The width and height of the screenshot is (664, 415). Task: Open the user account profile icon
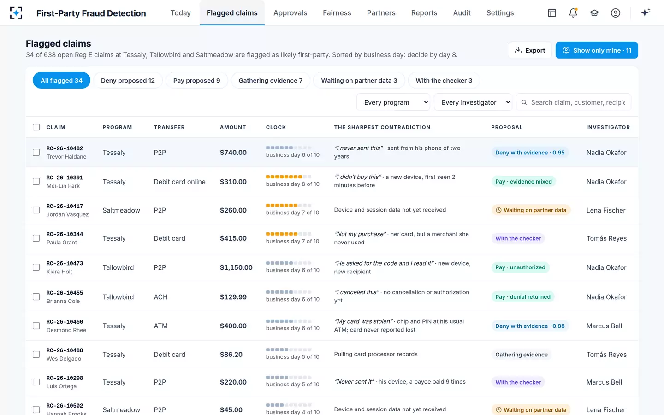tap(616, 13)
